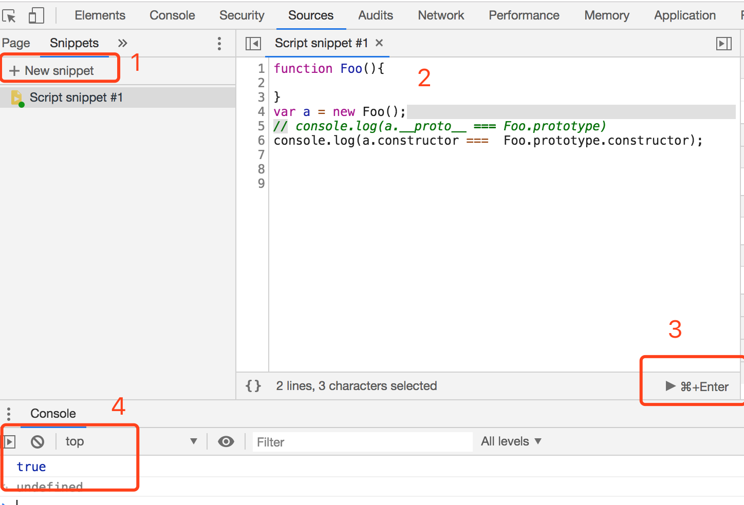Open the console drawer three-dot menu
Image resolution: width=744 pixels, height=505 pixels.
[x=9, y=414]
